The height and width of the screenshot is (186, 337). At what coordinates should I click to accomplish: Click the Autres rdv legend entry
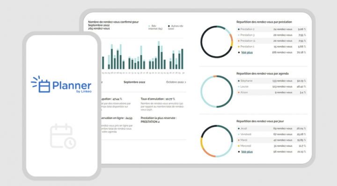[176, 27]
